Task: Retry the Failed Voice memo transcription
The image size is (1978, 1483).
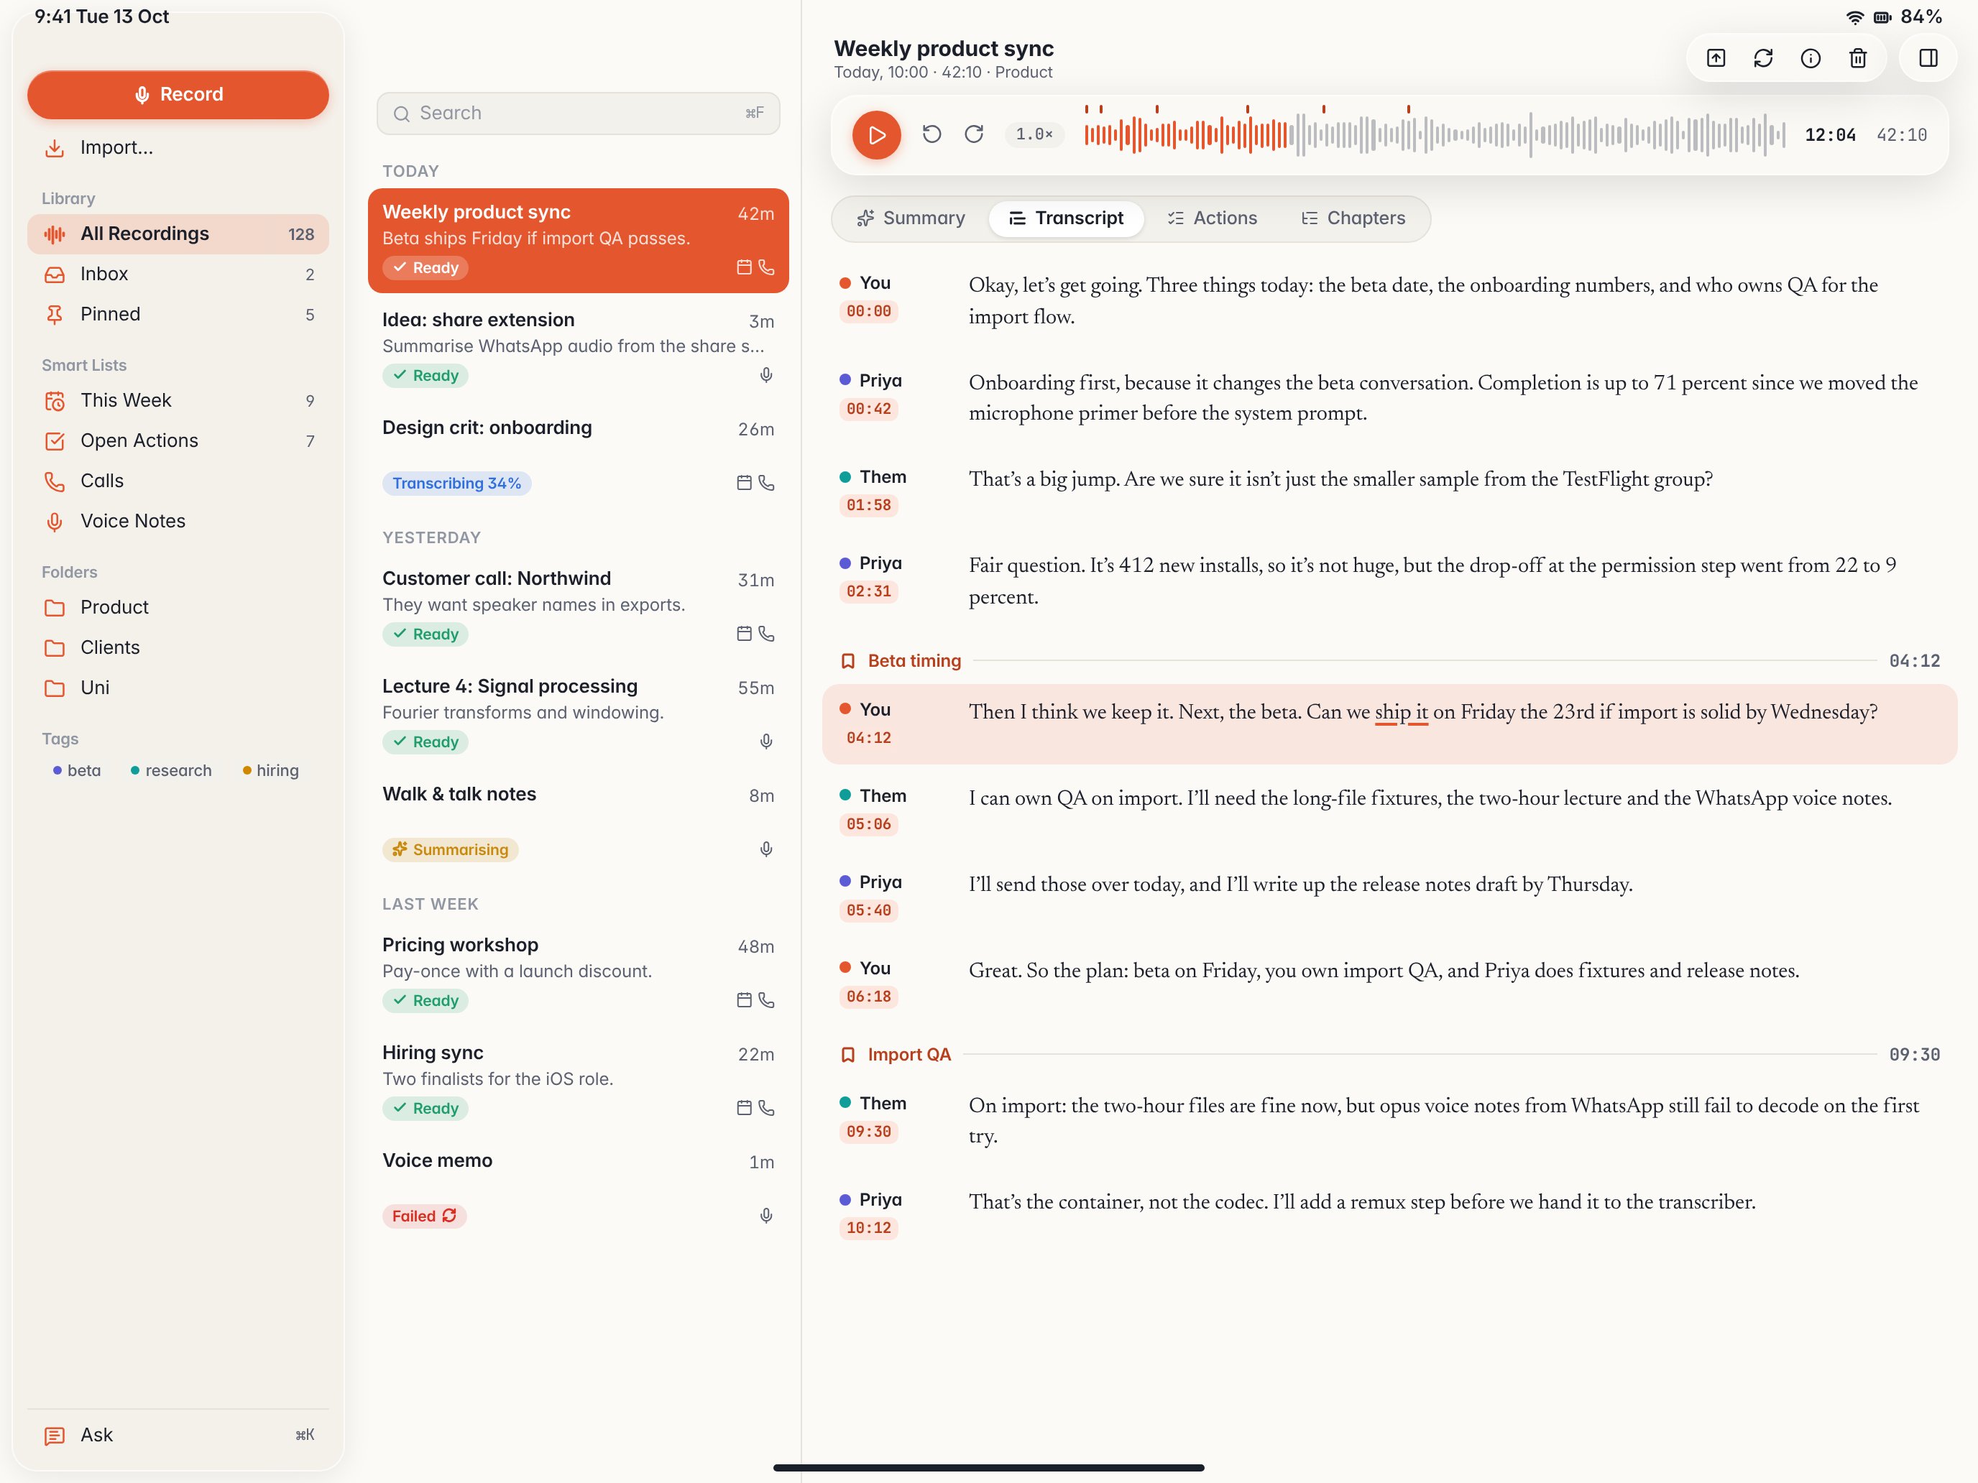Action: (425, 1216)
